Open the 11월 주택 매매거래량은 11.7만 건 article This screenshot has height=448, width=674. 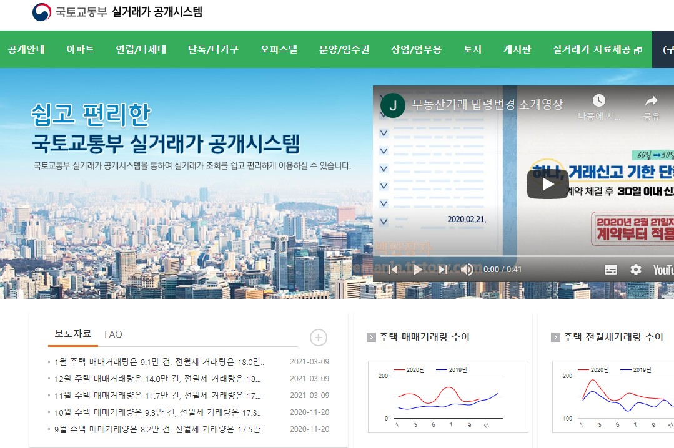tap(157, 396)
